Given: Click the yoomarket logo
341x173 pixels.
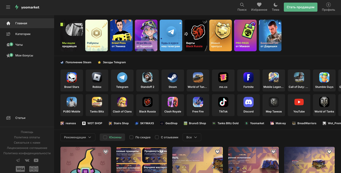Looking at the screenshot, I should 27,7.
